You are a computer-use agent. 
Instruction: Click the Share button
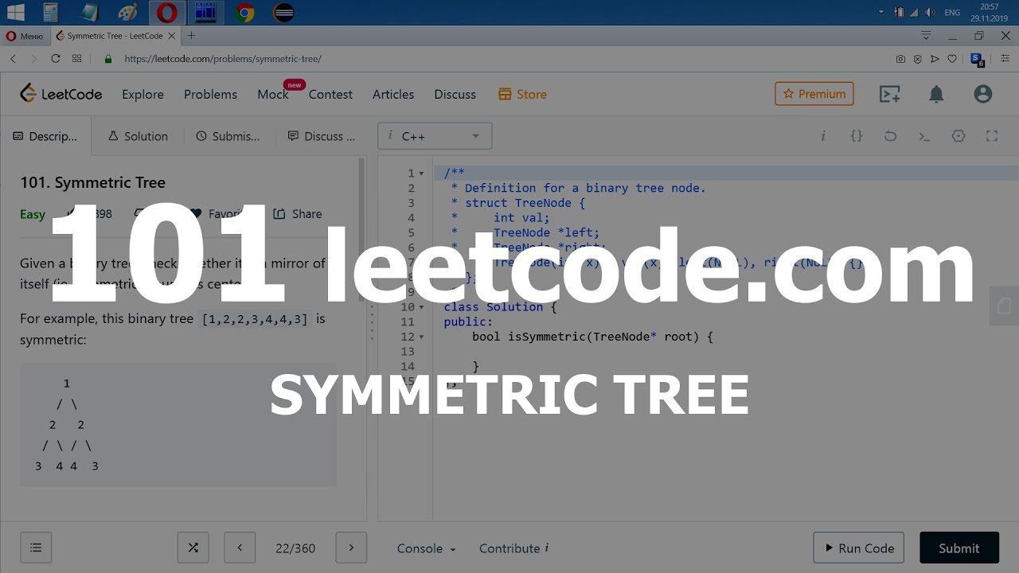pos(298,213)
